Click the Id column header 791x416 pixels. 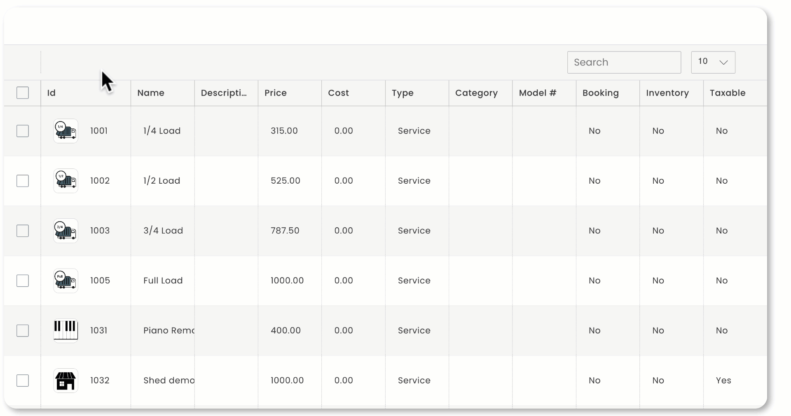51,93
